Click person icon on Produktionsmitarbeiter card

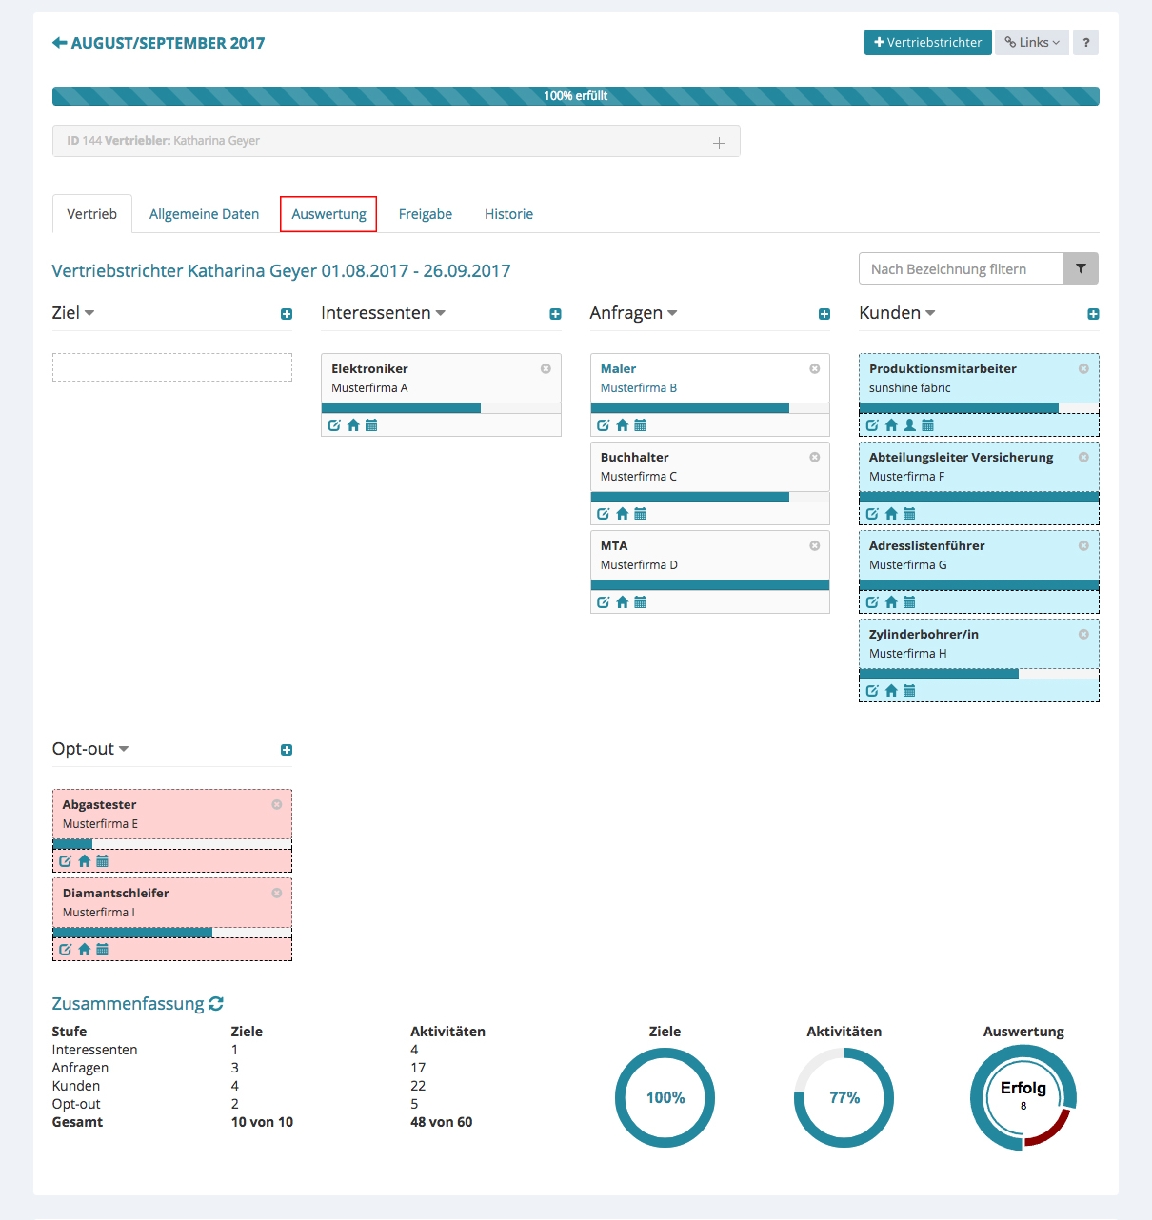(x=909, y=425)
